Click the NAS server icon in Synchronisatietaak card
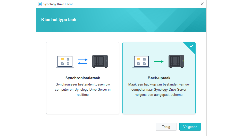Image resolution: width=242 pixels, height=136 pixels. 100,62
